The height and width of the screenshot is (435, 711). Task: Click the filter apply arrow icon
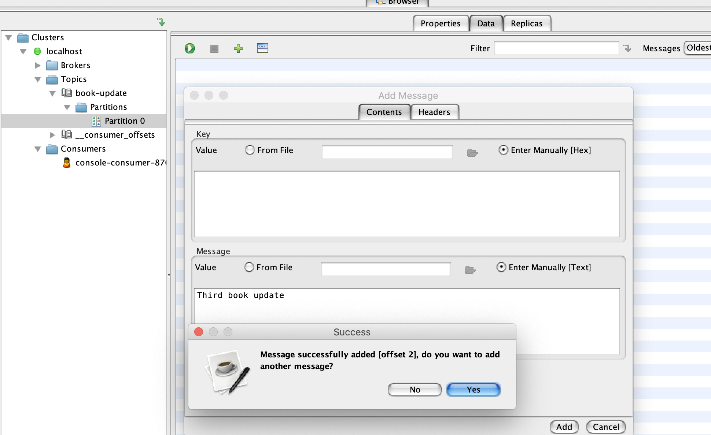[627, 48]
